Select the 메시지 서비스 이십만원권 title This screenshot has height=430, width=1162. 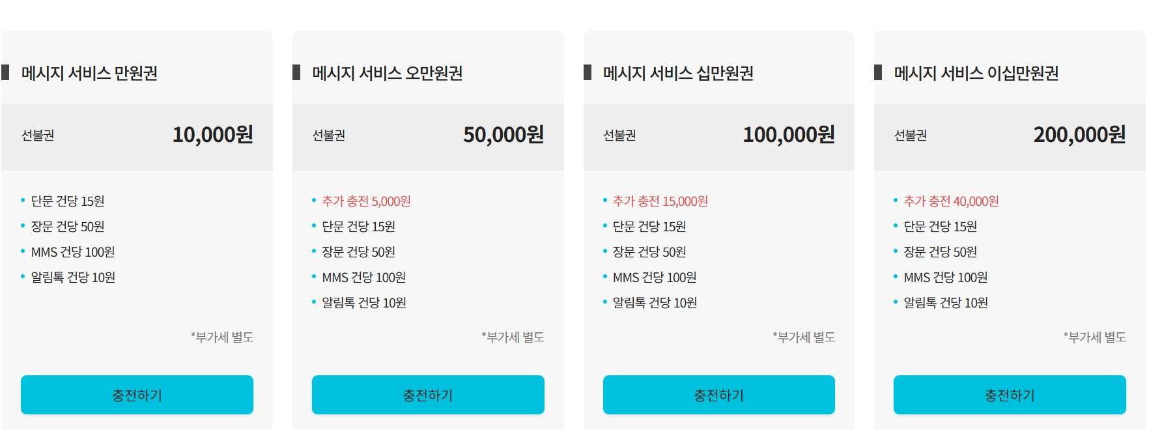click(x=976, y=73)
